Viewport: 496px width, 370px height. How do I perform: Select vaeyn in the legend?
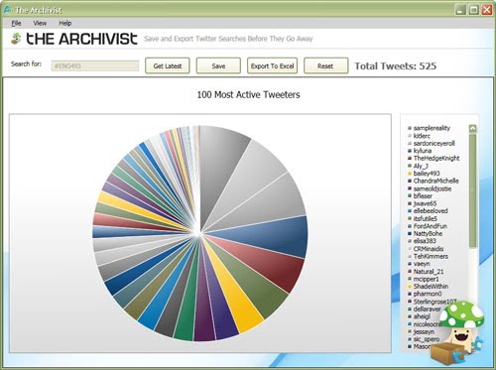pyautogui.click(x=422, y=264)
